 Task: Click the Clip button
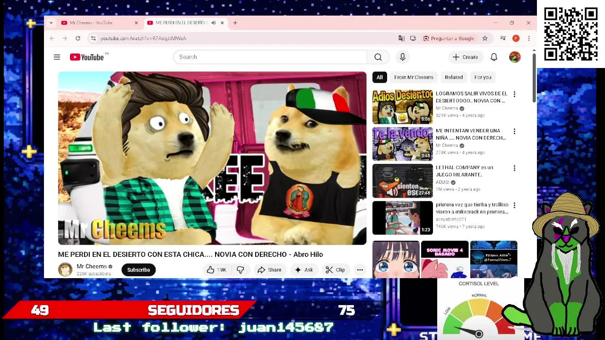click(335, 270)
